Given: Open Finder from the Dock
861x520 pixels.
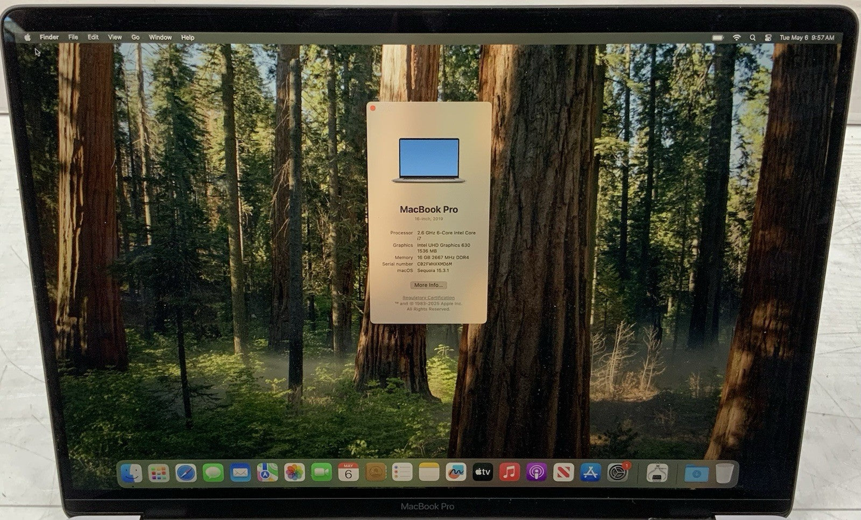Looking at the screenshot, I should pos(132,473).
